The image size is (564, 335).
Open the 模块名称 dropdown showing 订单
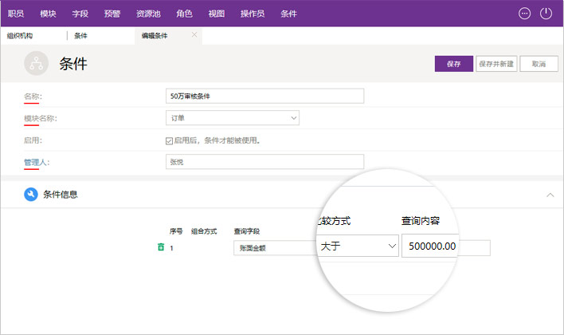click(x=232, y=118)
